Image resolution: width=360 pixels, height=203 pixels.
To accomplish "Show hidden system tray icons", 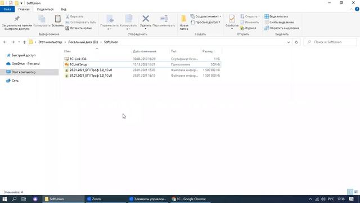I will [310, 199].
